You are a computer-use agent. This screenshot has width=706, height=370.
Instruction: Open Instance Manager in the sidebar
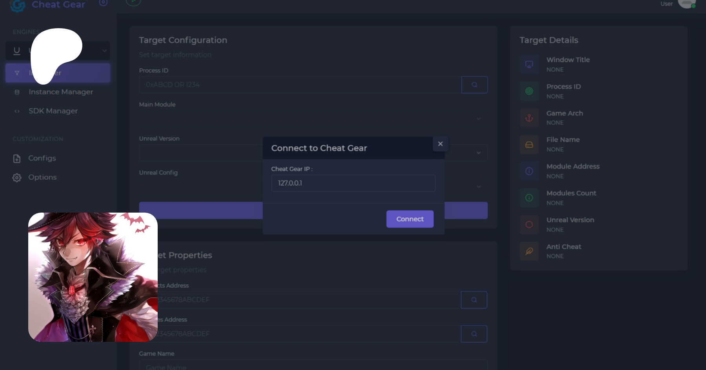[60, 92]
